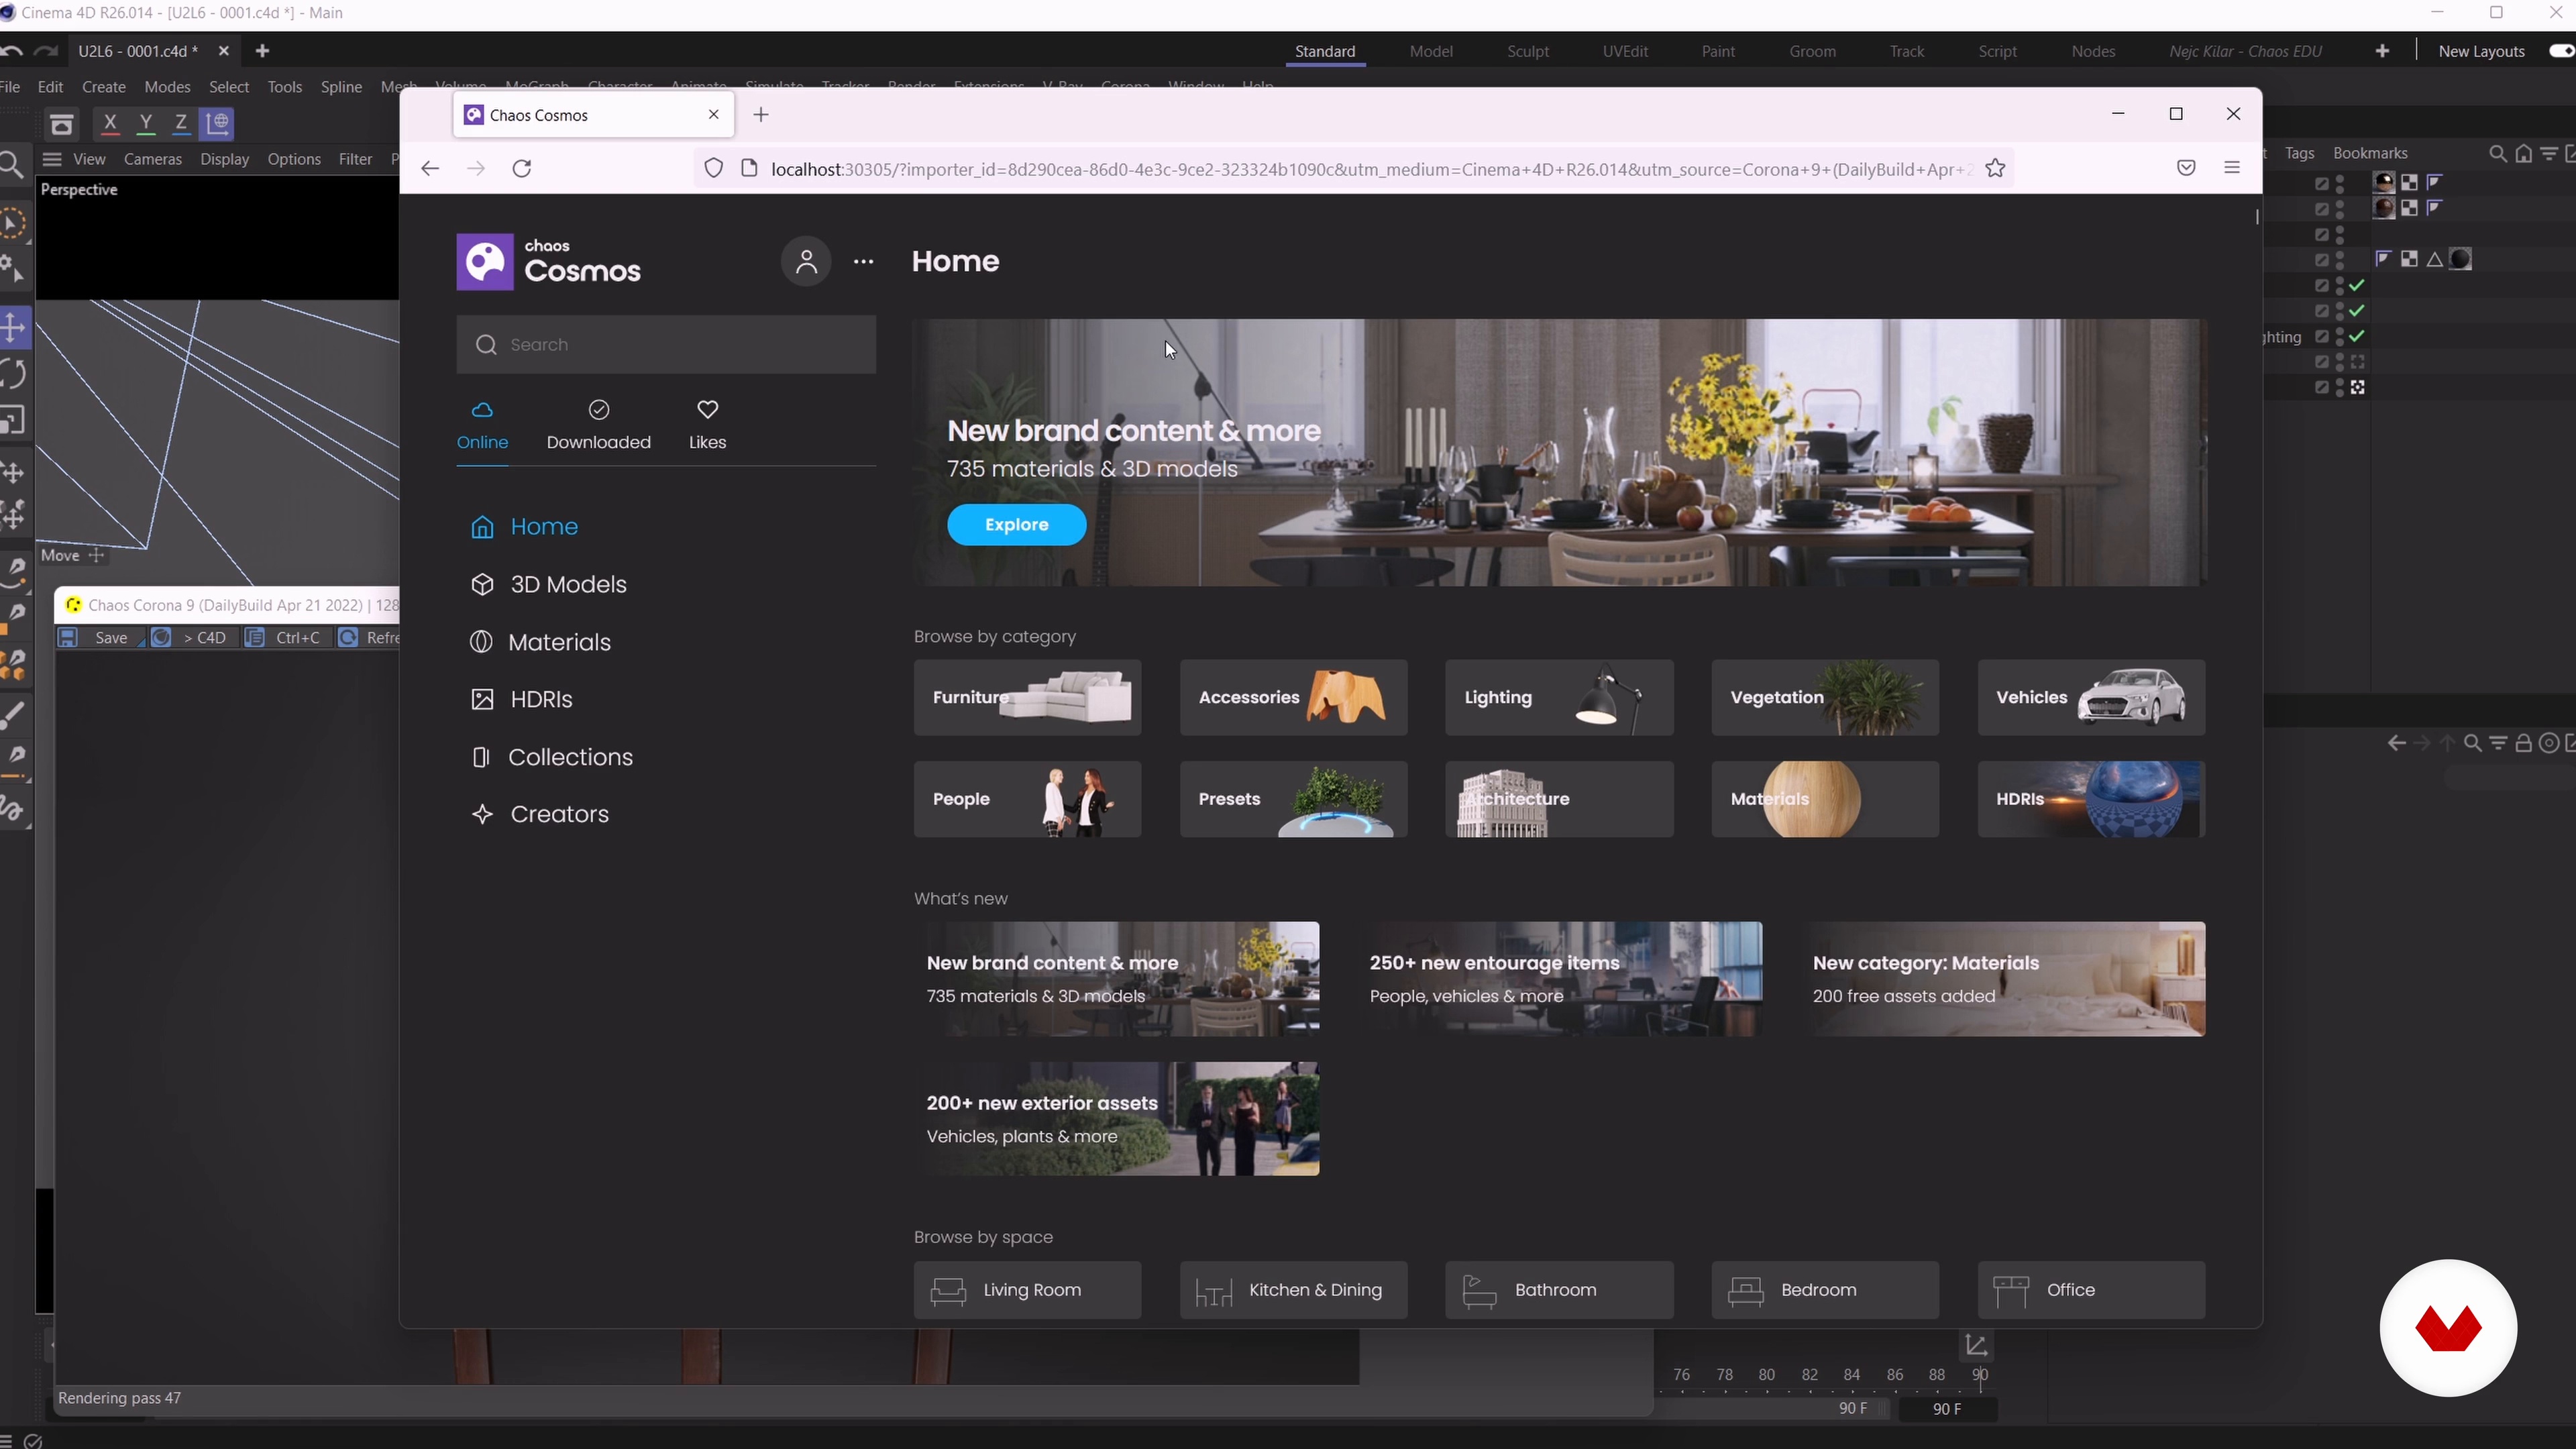Toggle the world coordinate system button
This screenshot has width=2576, height=1449.
point(217,124)
